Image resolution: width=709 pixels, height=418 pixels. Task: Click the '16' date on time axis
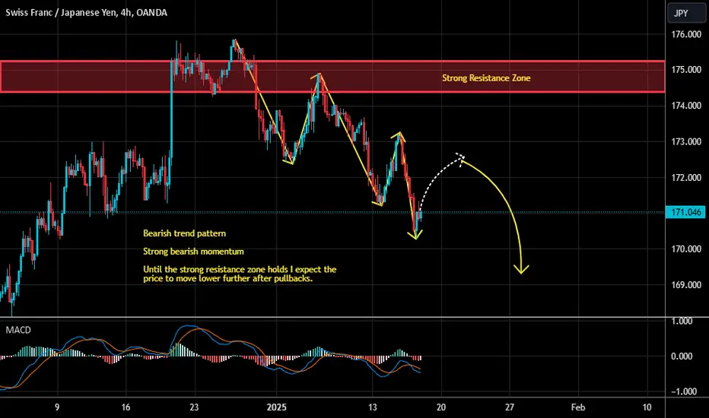(x=126, y=407)
